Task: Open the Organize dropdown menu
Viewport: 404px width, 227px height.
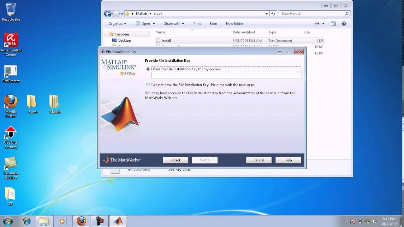Action: [117, 24]
